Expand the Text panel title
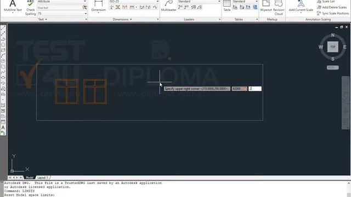This screenshot has width=351, height=197. pyautogui.click(x=43, y=20)
